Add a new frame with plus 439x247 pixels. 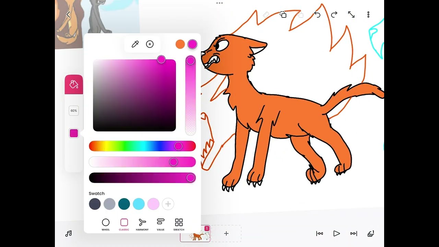pos(226,234)
